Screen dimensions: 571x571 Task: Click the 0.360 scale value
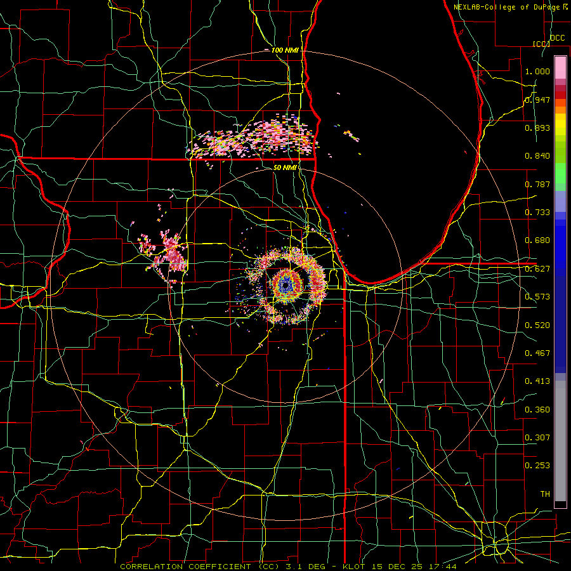(x=537, y=410)
